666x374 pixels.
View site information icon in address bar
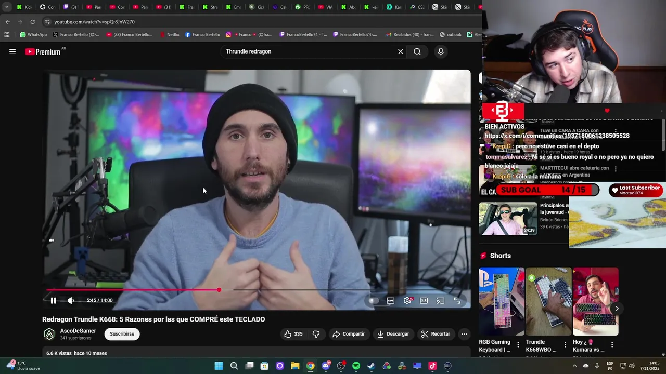[47, 22]
